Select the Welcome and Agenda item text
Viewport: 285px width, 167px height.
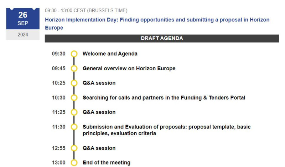[110, 54]
